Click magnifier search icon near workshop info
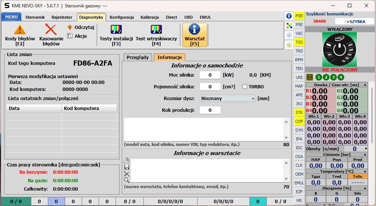The image size is (376, 206). pos(127,180)
